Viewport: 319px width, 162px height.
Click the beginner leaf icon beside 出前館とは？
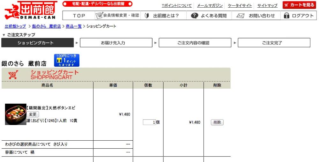pyautogui.click(x=147, y=16)
